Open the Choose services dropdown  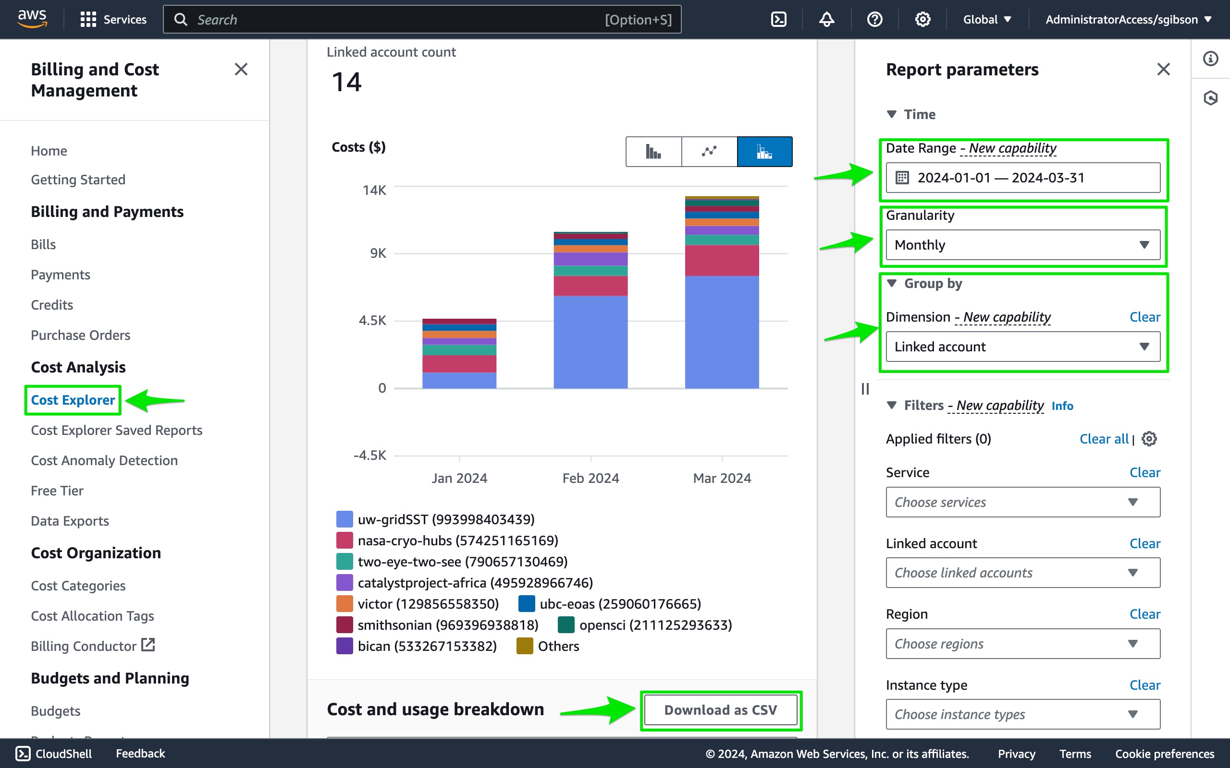(1022, 503)
